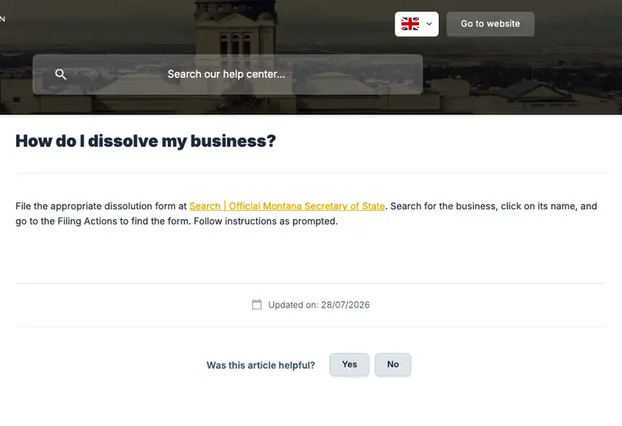Click the Was this article helpful label

(x=260, y=365)
